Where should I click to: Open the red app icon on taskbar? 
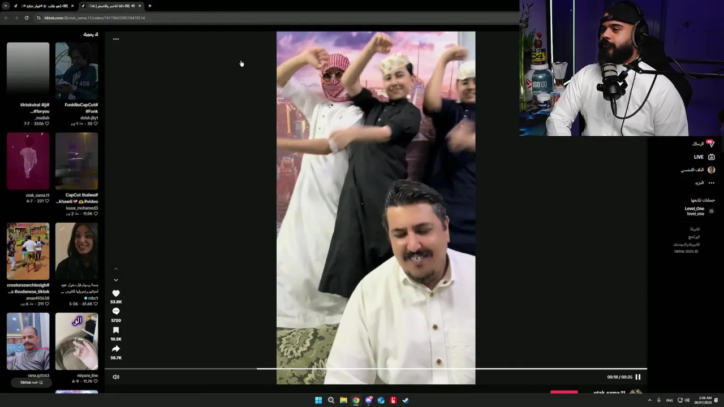393,400
